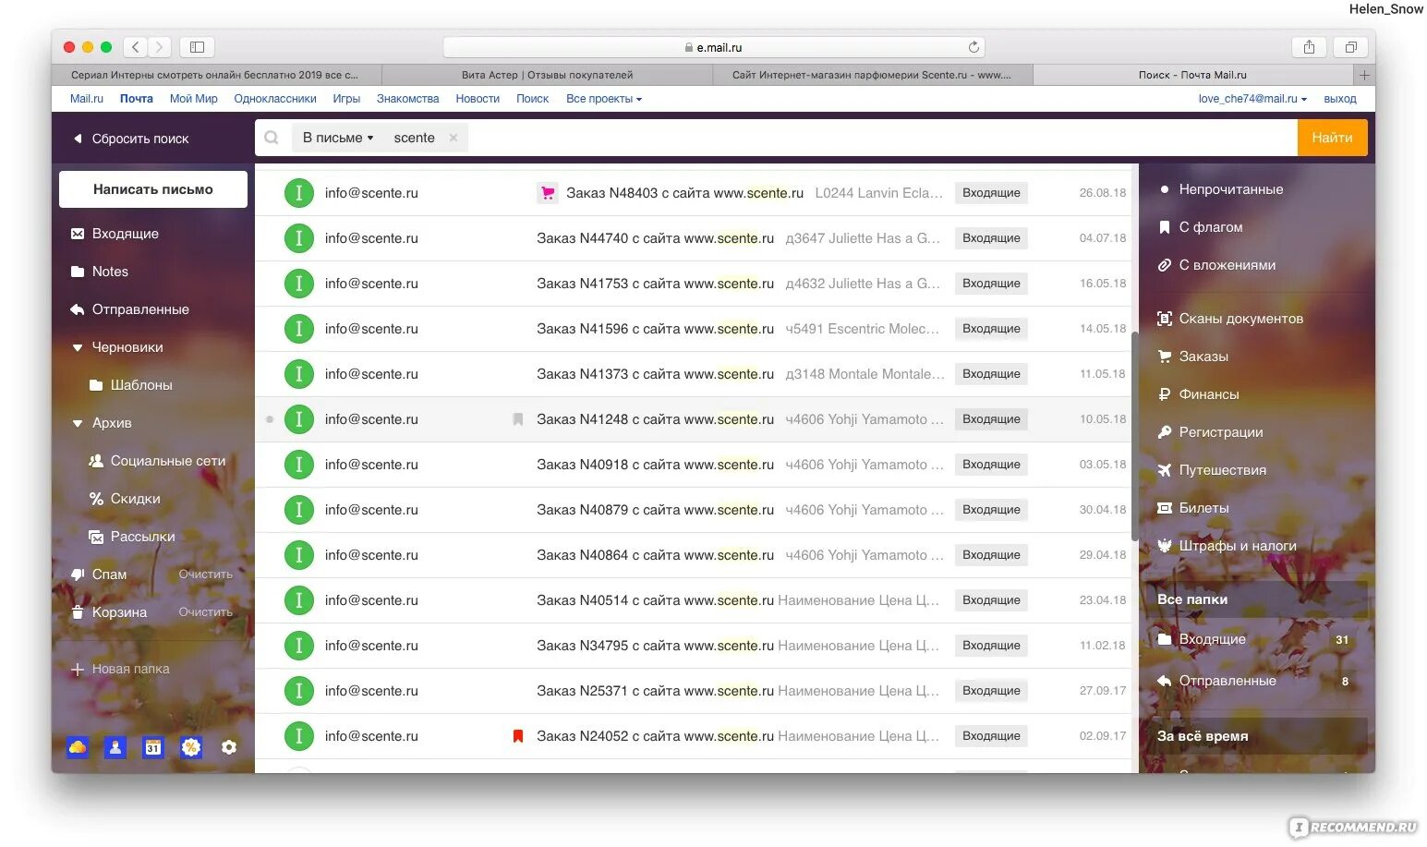Open the discounts percent icon at sidebar bottom

(191, 747)
